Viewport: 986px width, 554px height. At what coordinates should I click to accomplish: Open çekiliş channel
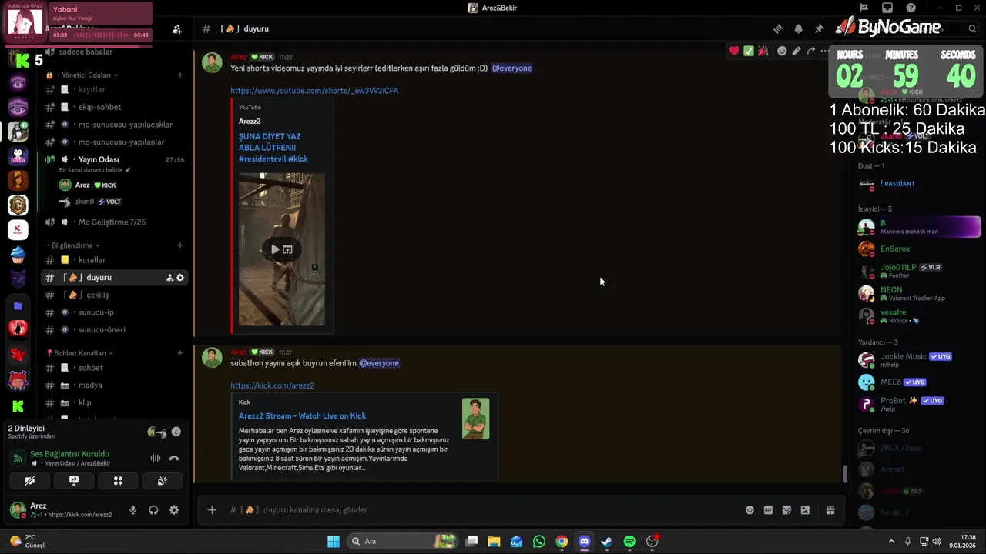(114, 295)
